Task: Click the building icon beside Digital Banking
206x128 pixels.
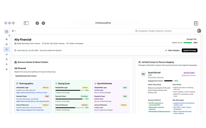Action: tap(15, 44)
